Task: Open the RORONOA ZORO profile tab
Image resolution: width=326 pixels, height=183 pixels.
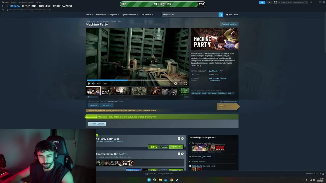Action: pos(63,6)
